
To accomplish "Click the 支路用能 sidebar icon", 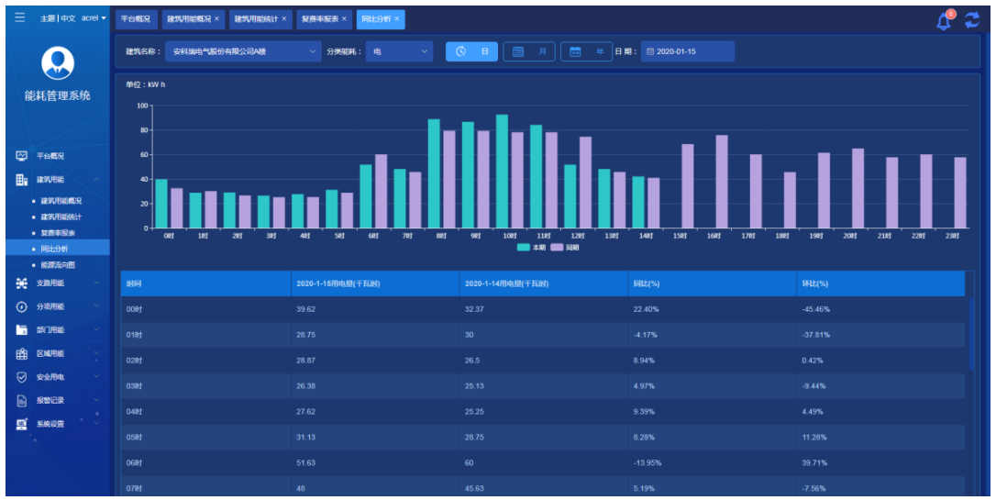I will coord(22,283).
